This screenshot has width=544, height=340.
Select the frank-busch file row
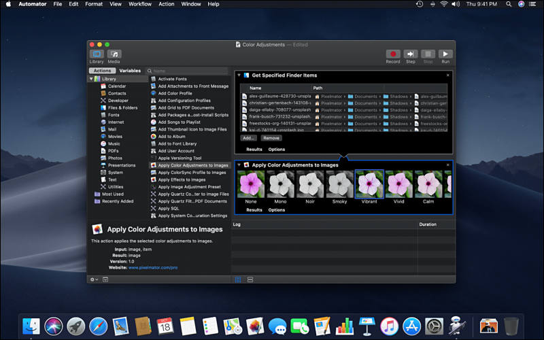[x=344, y=117]
